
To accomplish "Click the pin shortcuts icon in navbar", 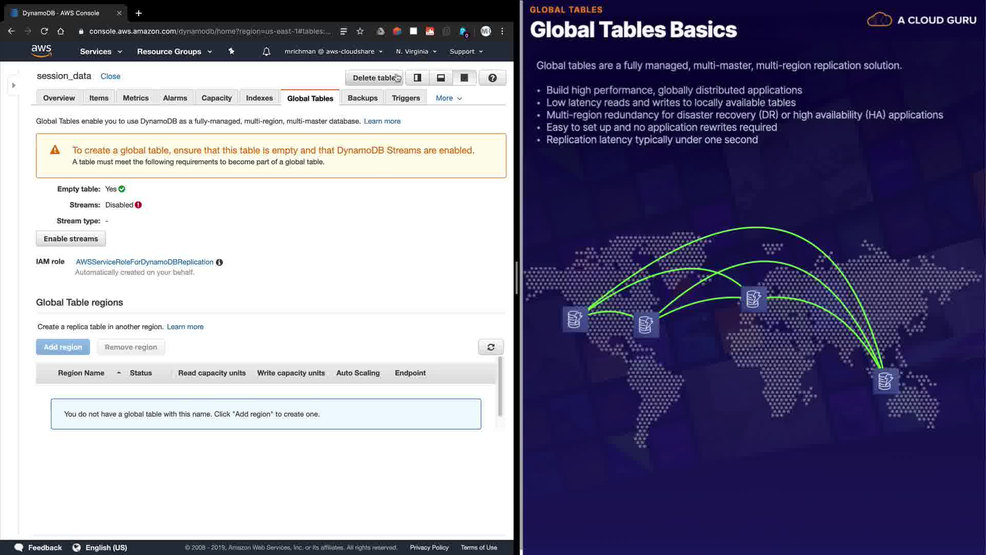I will pyautogui.click(x=231, y=51).
